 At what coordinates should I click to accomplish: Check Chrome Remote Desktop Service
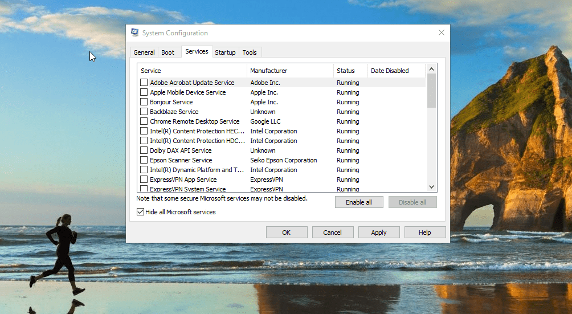144,121
